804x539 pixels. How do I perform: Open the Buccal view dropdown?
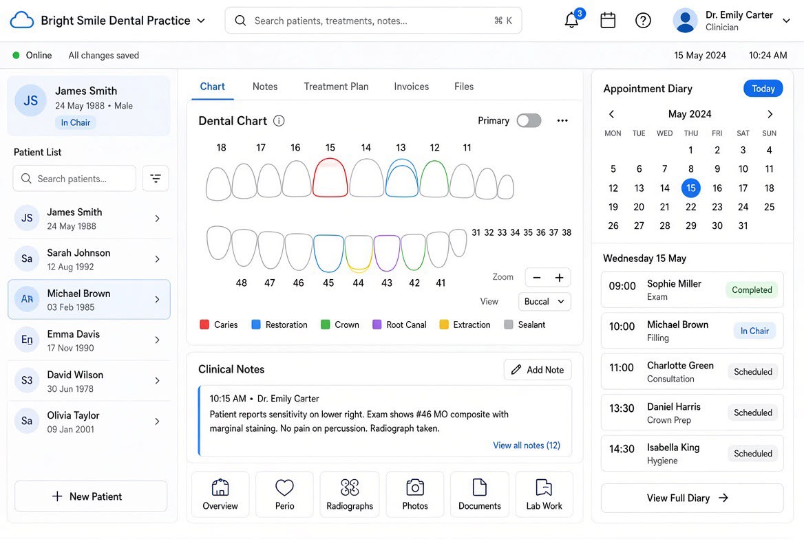pos(544,301)
